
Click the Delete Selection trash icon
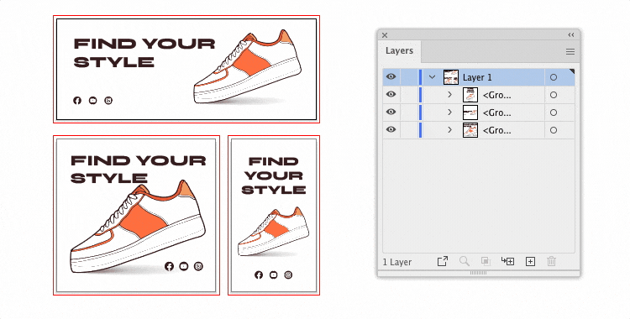(551, 262)
